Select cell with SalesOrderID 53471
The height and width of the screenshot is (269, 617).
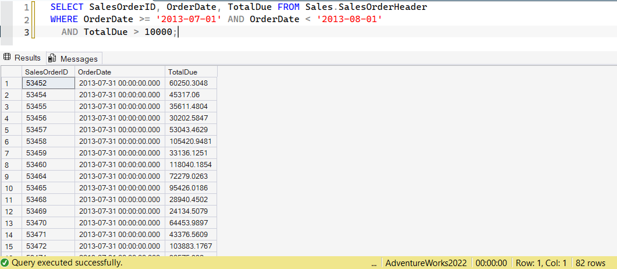48,234
